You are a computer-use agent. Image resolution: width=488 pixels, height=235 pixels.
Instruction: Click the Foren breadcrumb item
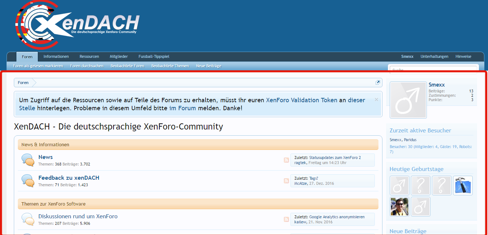(23, 83)
